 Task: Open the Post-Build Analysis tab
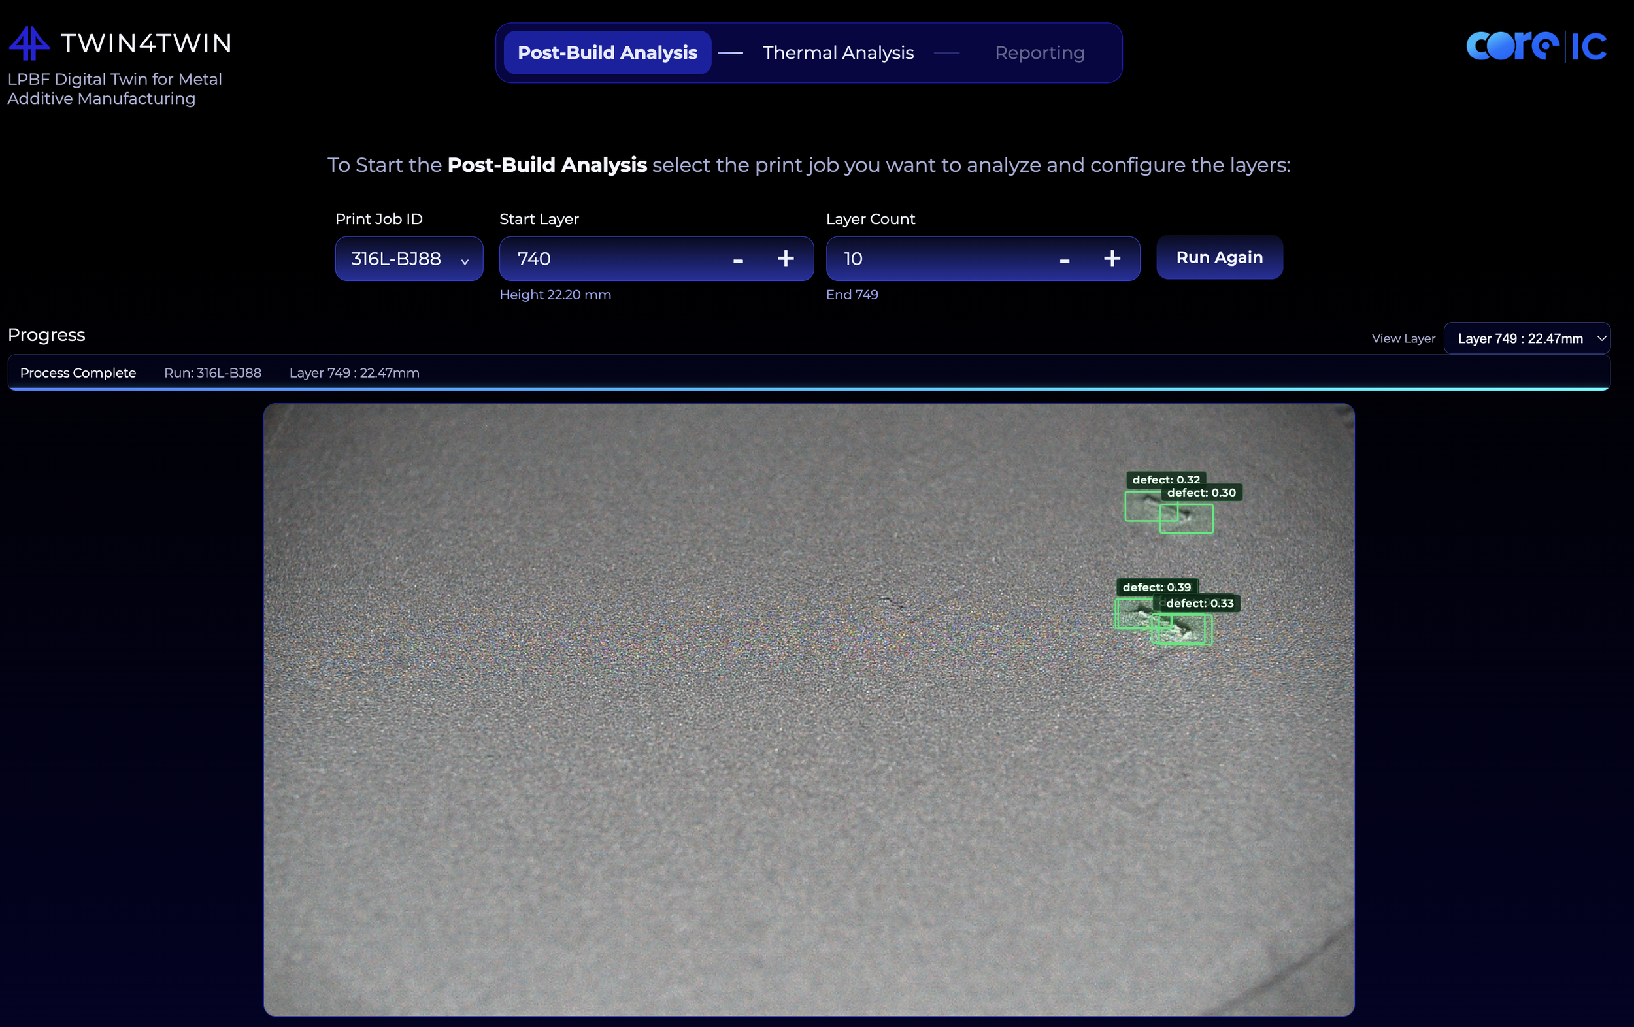[x=607, y=52]
